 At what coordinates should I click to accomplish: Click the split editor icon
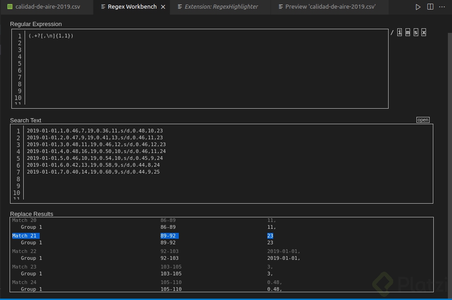tap(430, 7)
